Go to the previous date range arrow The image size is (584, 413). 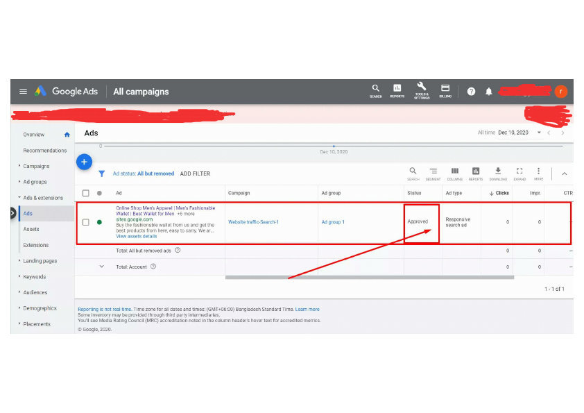pyautogui.click(x=549, y=133)
